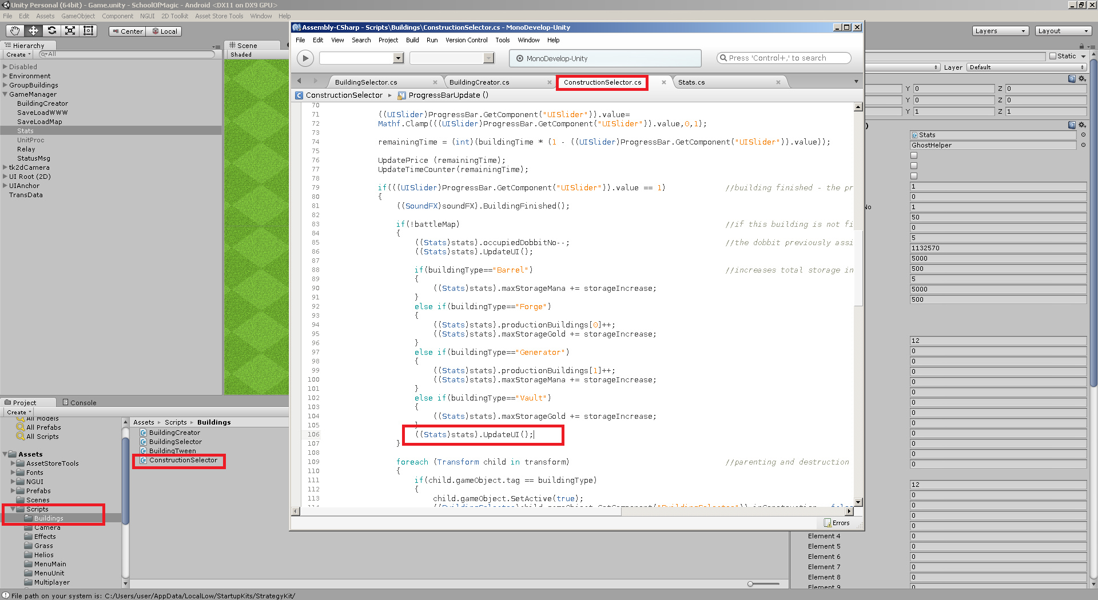Switch to the BuildingSelector.cs tab
The image size is (1098, 600).
(x=366, y=82)
